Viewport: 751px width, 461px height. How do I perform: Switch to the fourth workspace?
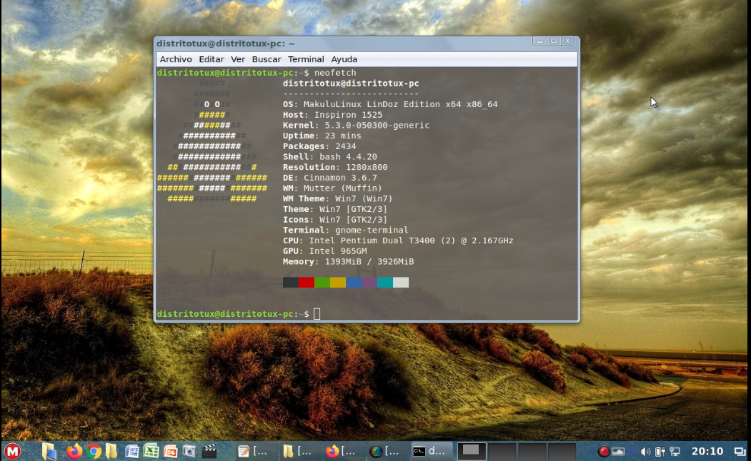click(x=562, y=451)
